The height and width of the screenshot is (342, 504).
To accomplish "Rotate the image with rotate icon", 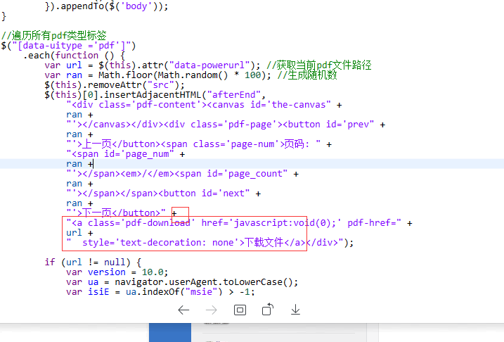I will tap(268, 310).
